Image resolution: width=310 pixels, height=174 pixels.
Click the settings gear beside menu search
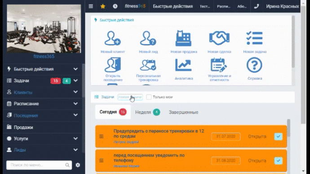(x=78, y=165)
